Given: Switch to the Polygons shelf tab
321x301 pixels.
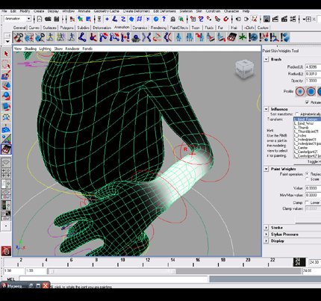Looking at the screenshot, I should coord(66,28).
